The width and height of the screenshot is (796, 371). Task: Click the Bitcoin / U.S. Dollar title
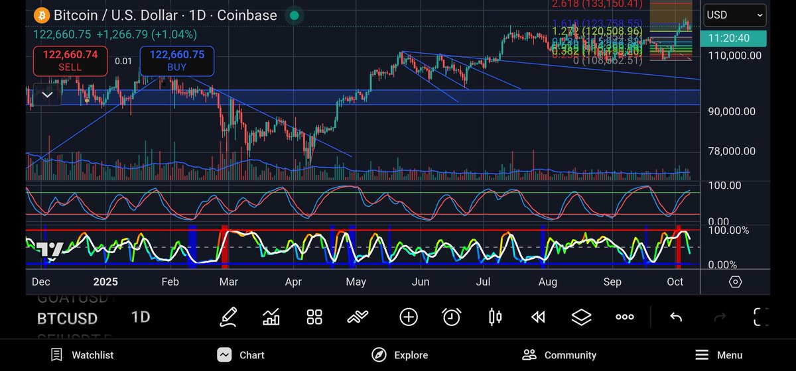[x=115, y=15]
